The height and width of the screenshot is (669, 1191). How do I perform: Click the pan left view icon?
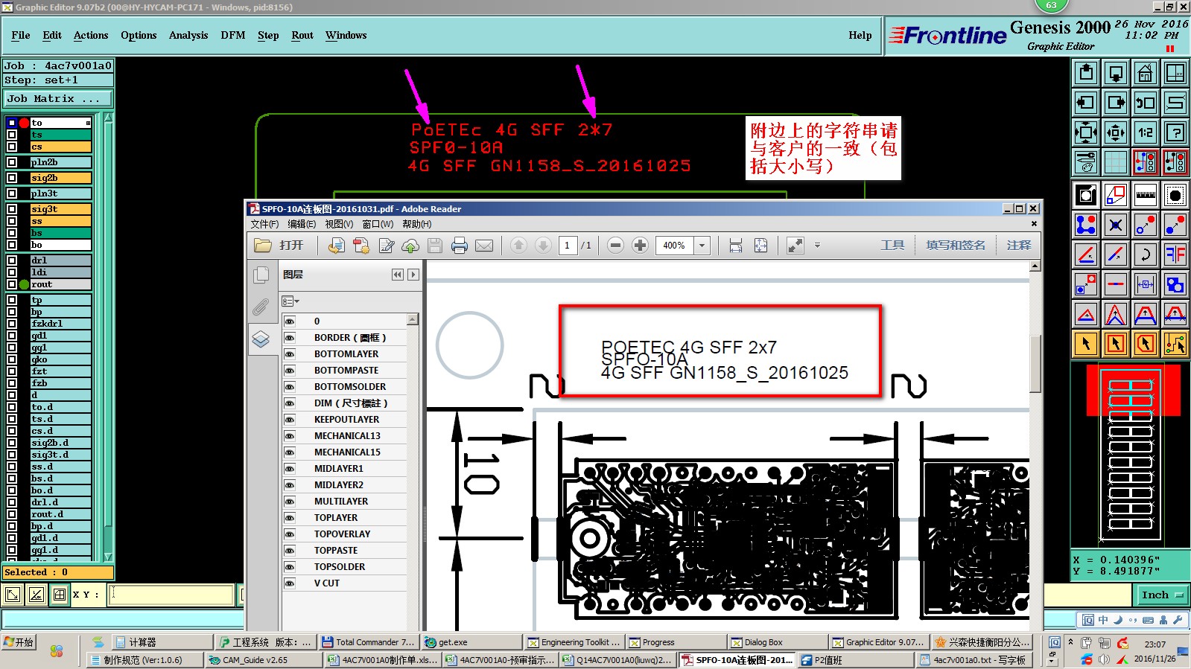click(1085, 103)
